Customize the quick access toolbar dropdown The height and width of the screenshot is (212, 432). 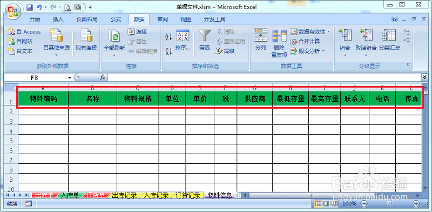click(x=90, y=8)
